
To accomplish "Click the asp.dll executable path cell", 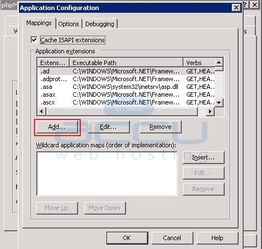I will tap(125, 87).
